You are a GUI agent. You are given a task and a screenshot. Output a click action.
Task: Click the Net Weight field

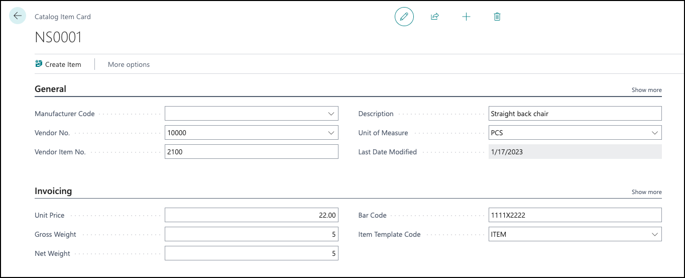[x=252, y=253]
